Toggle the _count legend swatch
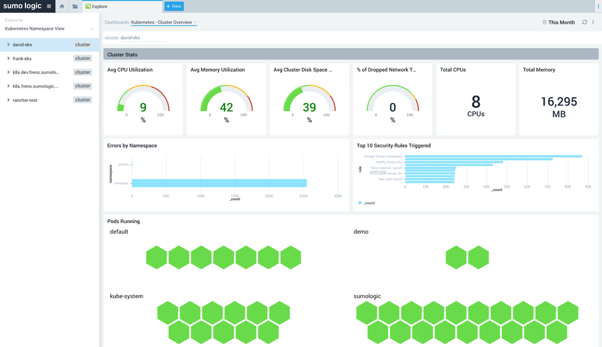The image size is (602, 347). click(x=360, y=203)
